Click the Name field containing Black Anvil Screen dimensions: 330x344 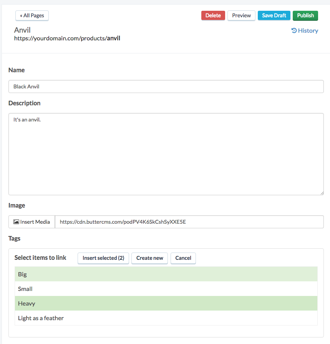click(x=166, y=86)
